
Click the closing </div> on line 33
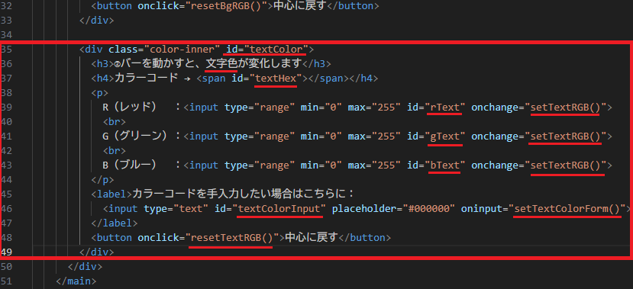click(x=97, y=20)
